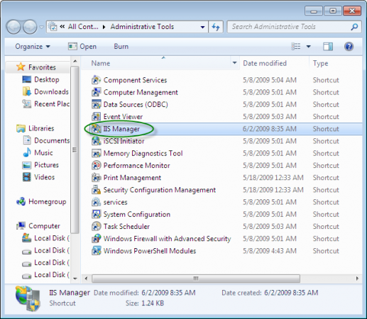Click the refresh arrows button

coord(216,27)
